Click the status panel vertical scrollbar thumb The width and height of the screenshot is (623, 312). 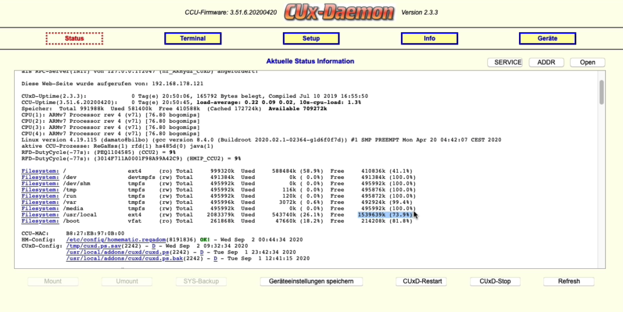[x=602, y=92]
